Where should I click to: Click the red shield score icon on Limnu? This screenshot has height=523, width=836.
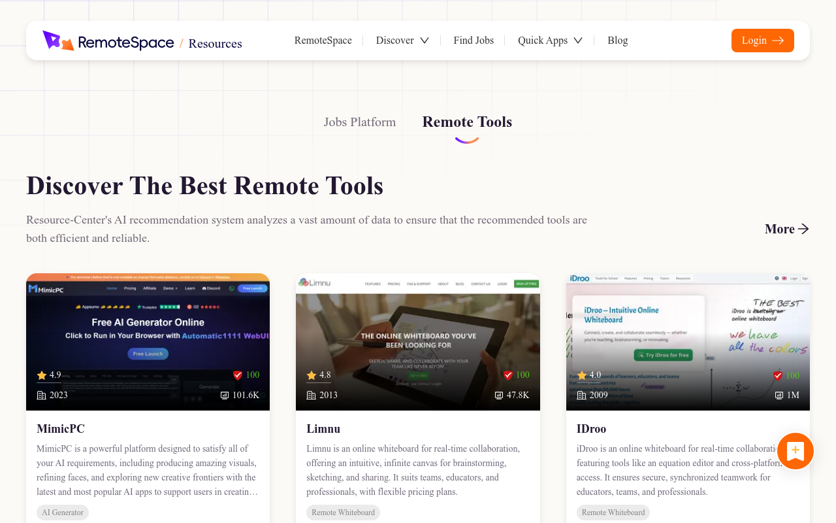click(x=508, y=375)
